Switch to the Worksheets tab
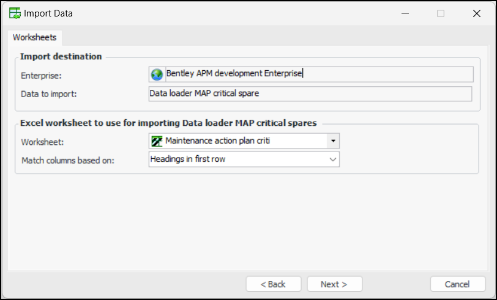The width and height of the screenshot is (497, 300). (34, 37)
